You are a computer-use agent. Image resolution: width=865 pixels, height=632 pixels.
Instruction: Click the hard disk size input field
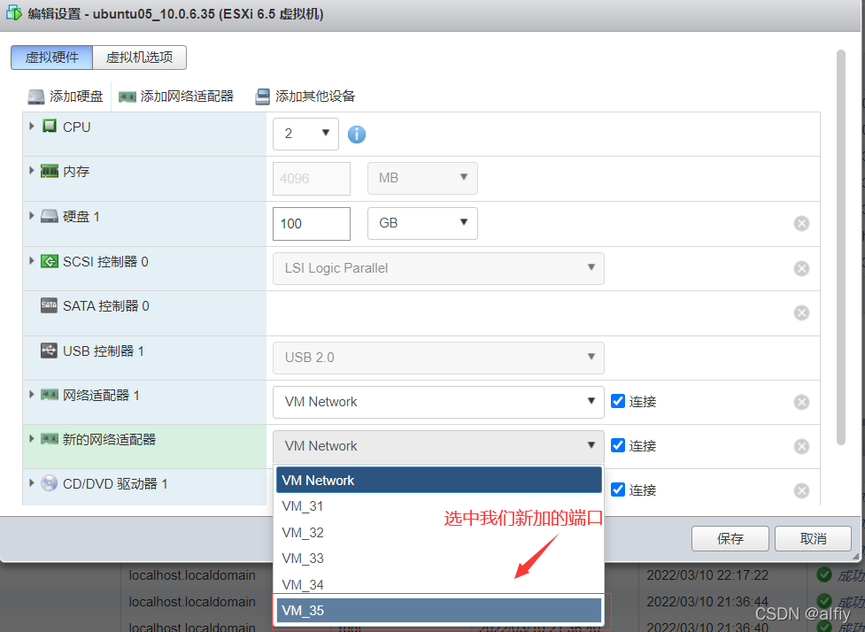[x=311, y=223]
